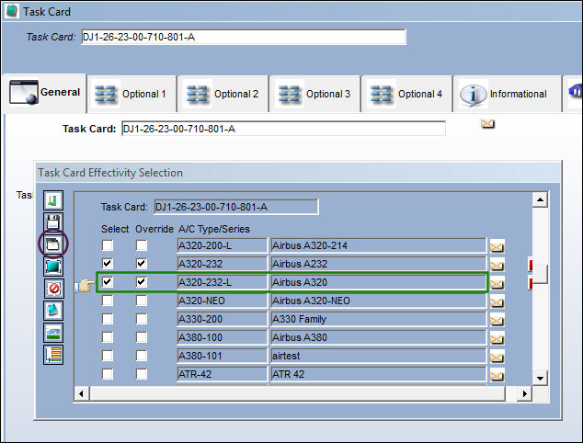
Task: Click the broom icon atop the effectivity toolbar
Action: (53, 200)
